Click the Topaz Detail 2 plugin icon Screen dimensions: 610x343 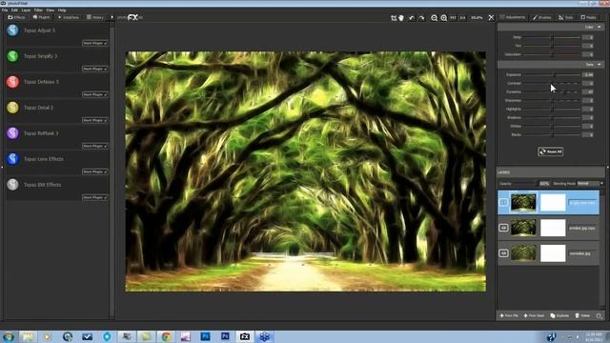(12, 108)
